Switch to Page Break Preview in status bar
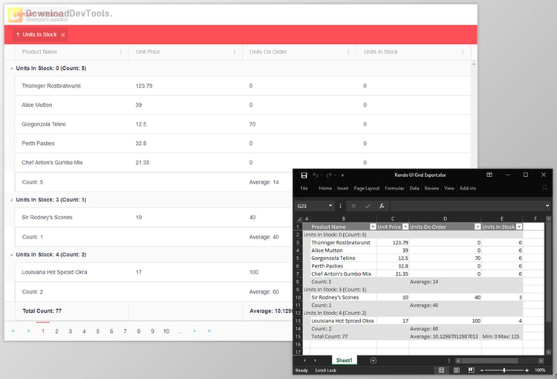Viewport: 557px width, 379px height. pos(472,371)
